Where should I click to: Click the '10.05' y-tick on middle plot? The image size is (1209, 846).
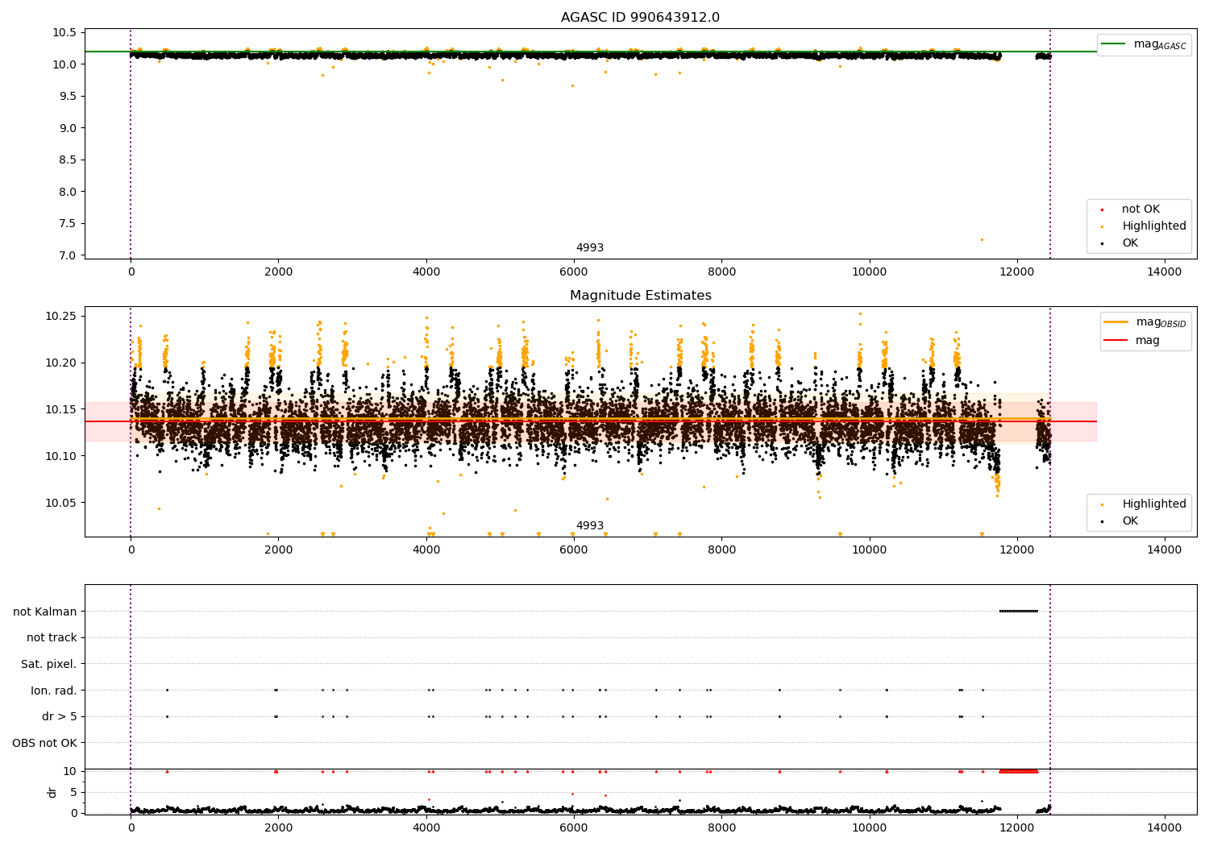[x=61, y=503]
